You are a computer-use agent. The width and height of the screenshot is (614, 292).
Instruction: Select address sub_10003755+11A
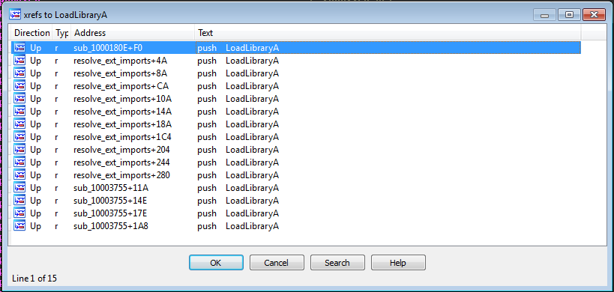click(111, 188)
